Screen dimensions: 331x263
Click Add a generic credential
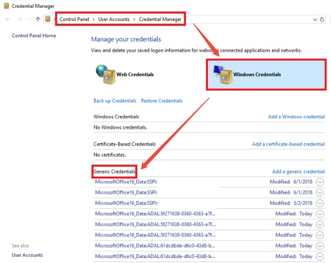pos(298,171)
